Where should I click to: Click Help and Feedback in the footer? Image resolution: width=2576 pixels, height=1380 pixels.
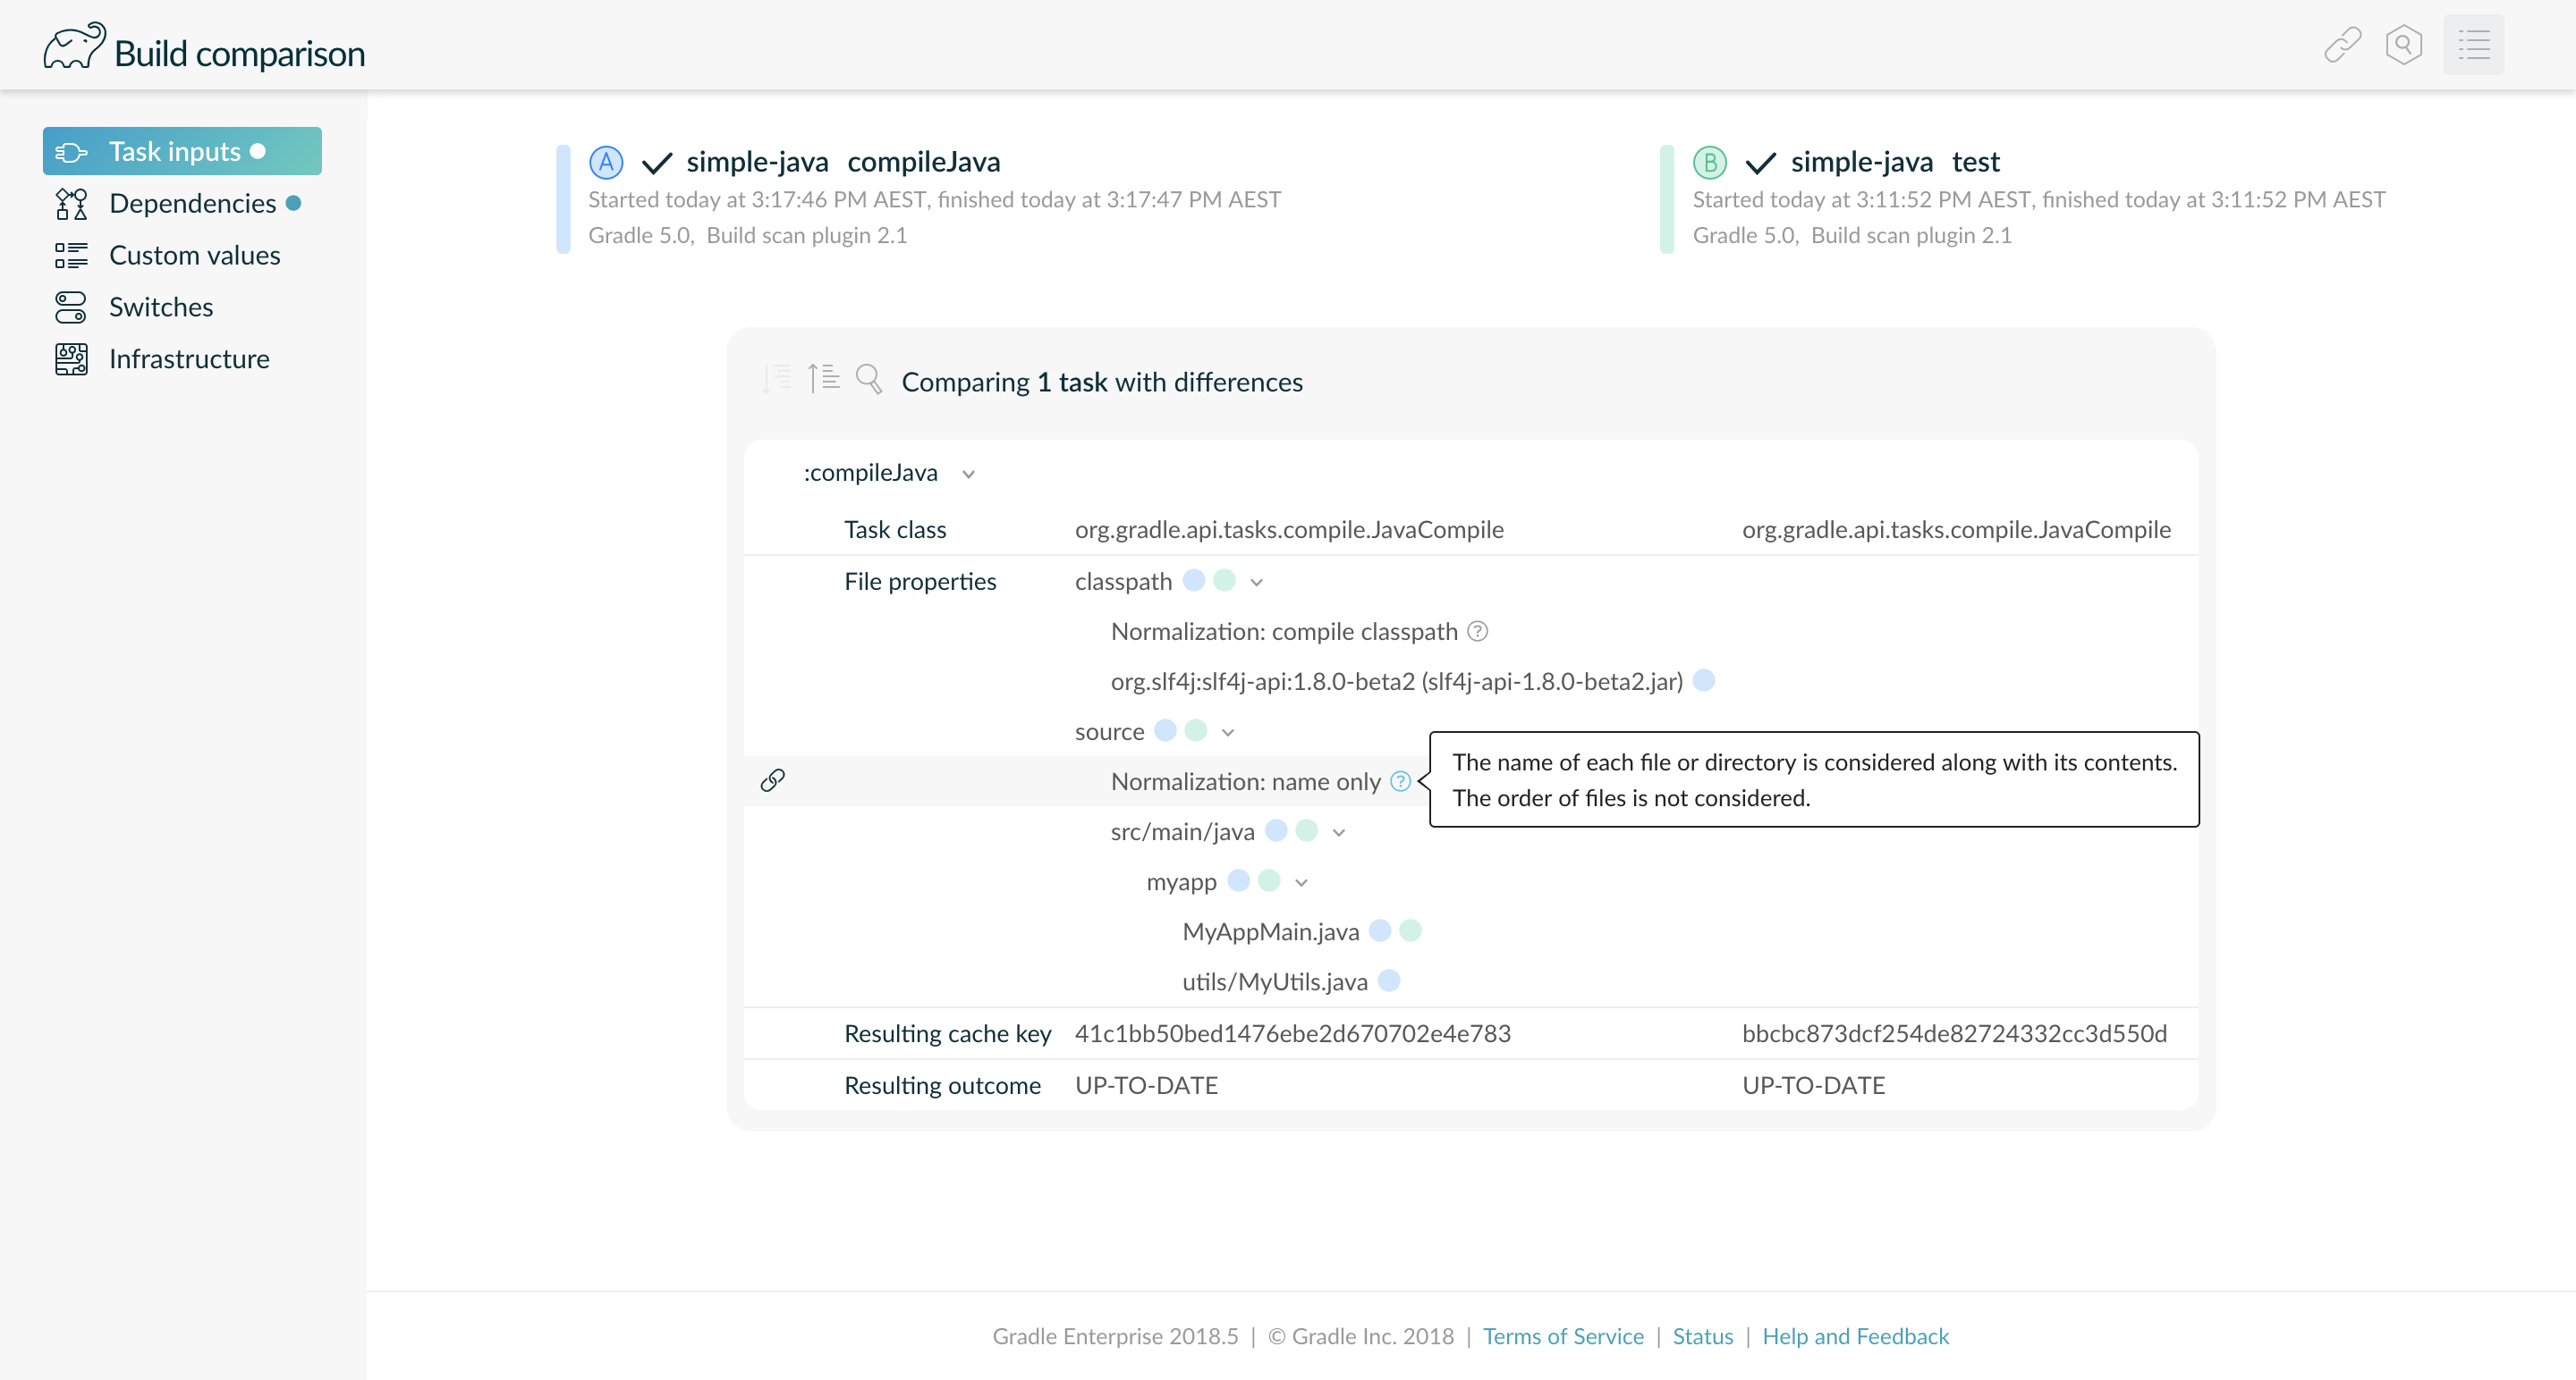click(1856, 1336)
